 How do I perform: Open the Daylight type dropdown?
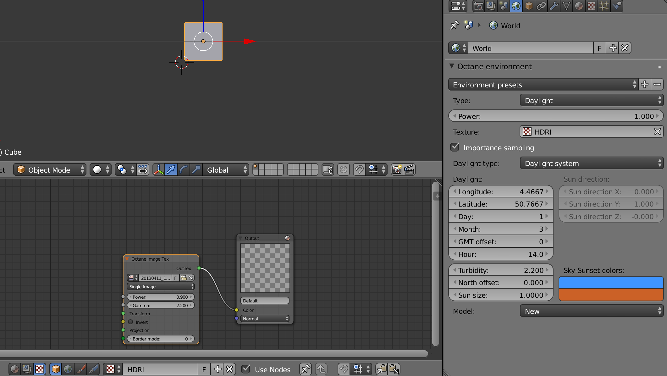point(591,163)
